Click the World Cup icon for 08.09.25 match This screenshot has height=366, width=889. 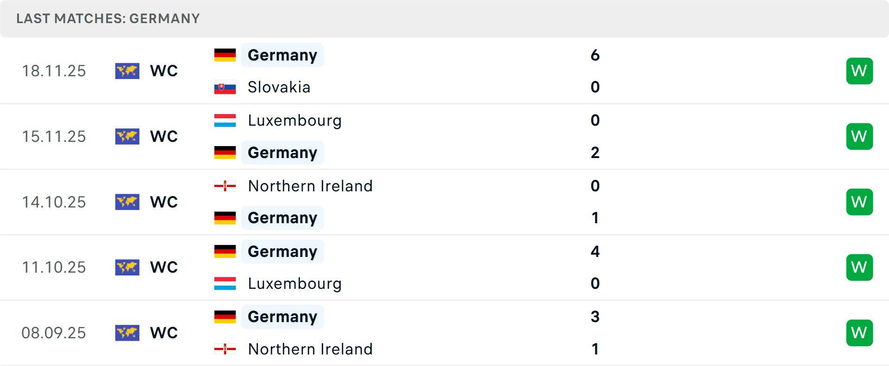(x=127, y=333)
